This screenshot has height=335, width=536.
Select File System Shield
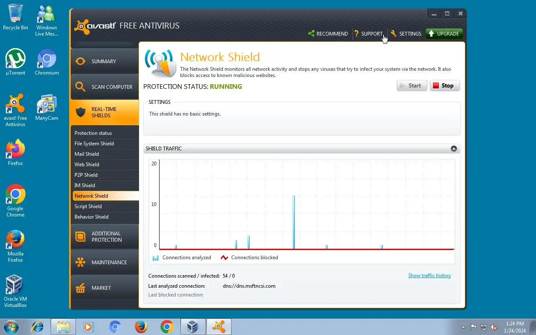[x=105, y=144]
